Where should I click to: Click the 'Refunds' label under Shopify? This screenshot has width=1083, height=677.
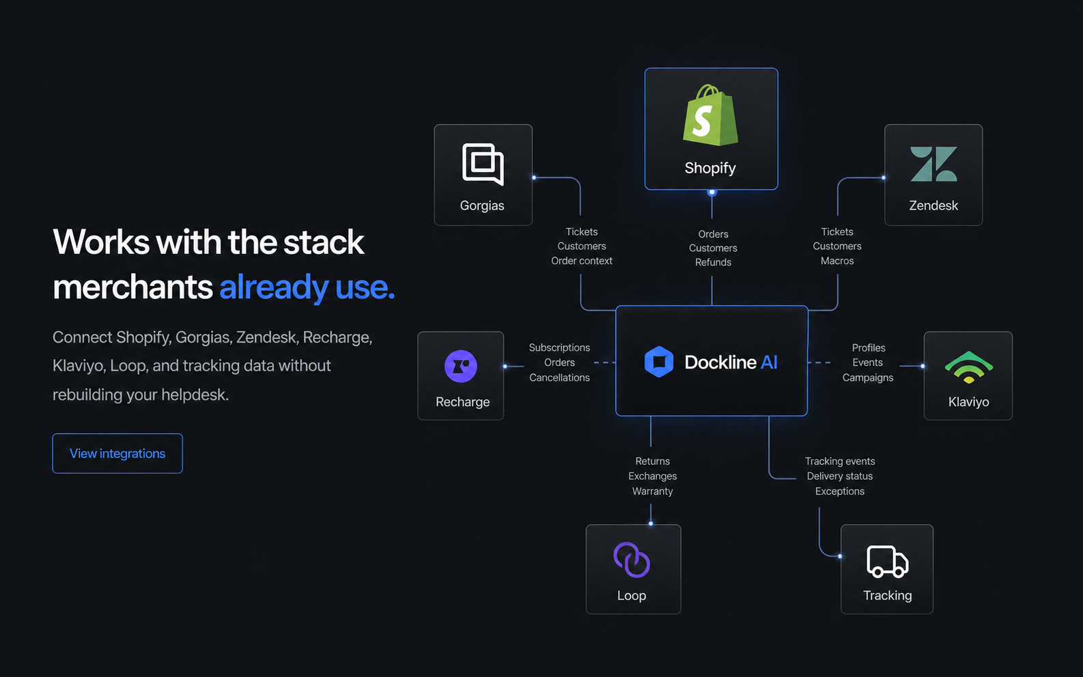(x=713, y=262)
